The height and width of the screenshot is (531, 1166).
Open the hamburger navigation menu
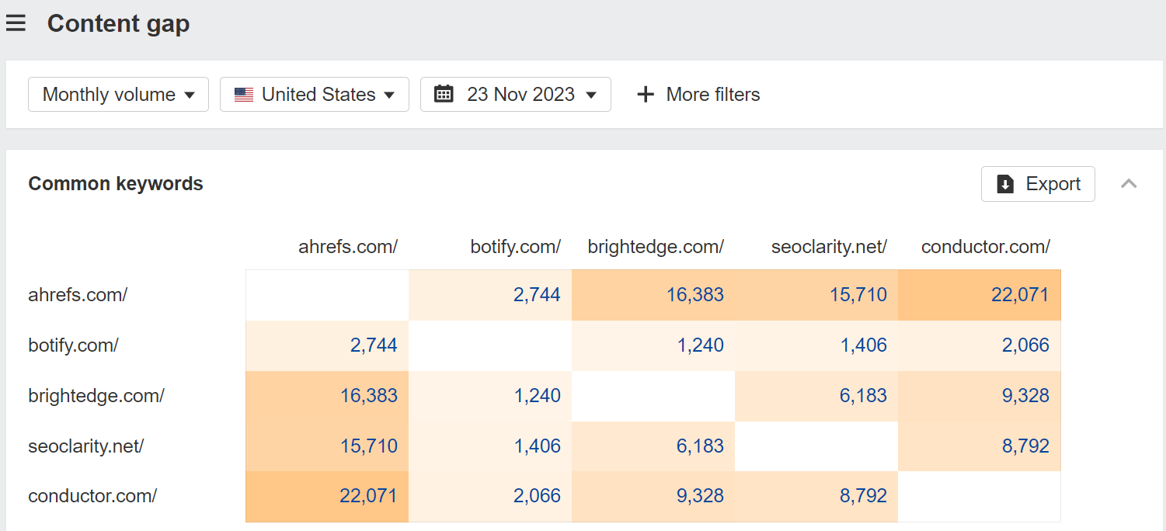(16, 23)
